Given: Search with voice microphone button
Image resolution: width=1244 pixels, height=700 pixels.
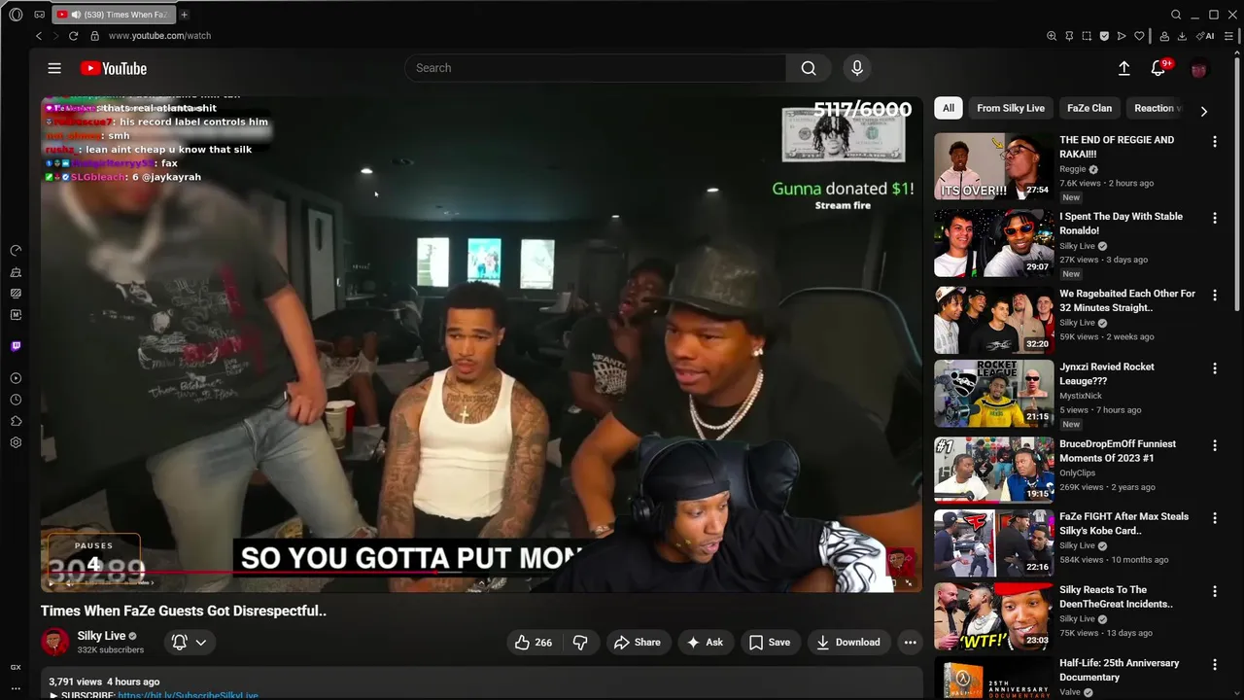Looking at the screenshot, I should (x=857, y=68).
